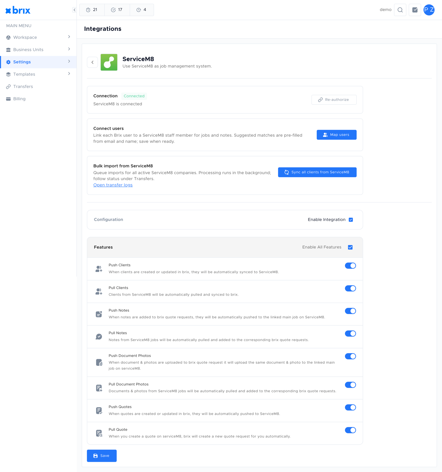Disable the Pull Quote toggle
Screen dimensions: 442x472
(x=350, y=430)
